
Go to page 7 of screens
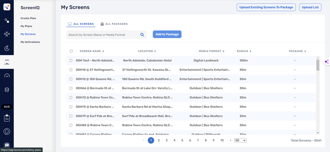click(x=198, y=140)
